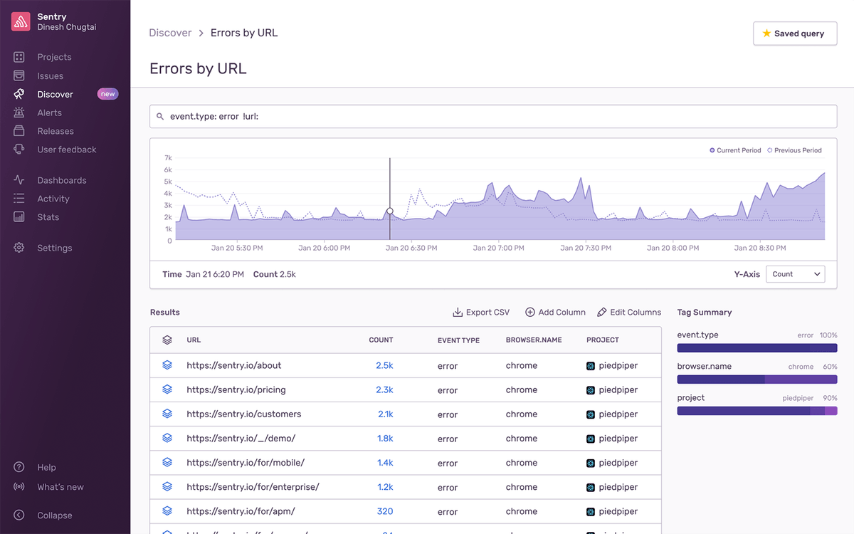Click stack icon for sentry.io/for/mobile/ row
This screenshot has height=534, width=854.
[167, 462]
